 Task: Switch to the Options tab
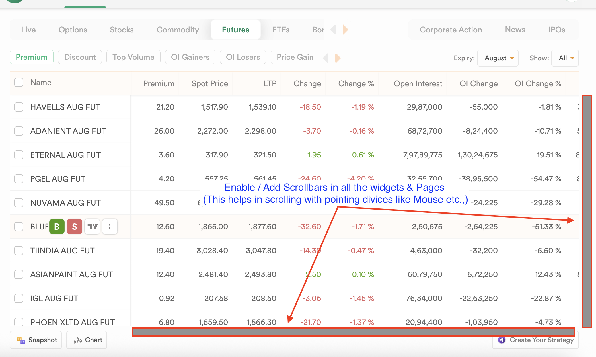tap(73, 30)
